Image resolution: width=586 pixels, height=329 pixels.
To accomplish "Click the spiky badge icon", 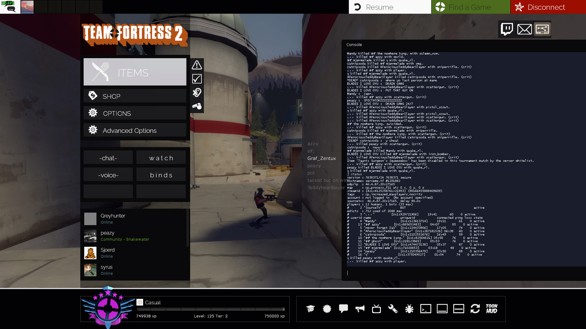I will (327, 309).
